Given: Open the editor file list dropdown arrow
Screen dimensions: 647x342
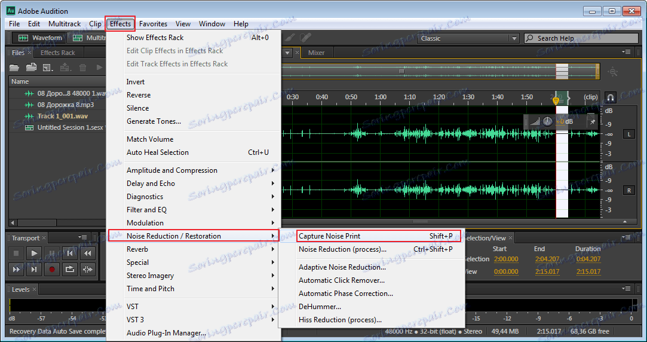Looking at the screenshot, I should click(287, 53).
